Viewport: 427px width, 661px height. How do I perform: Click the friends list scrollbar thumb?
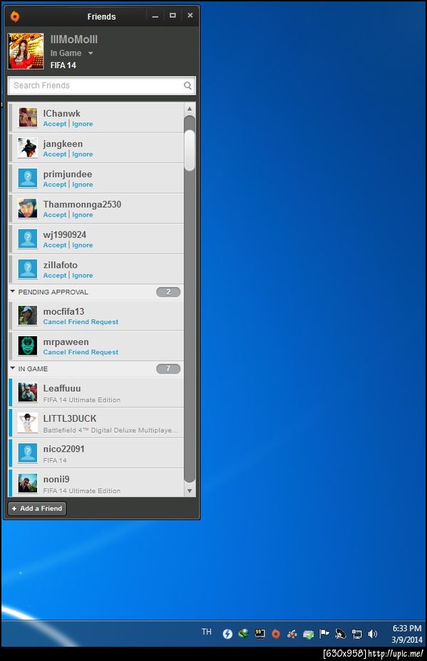pyautogui.click(x=189, y=150)
